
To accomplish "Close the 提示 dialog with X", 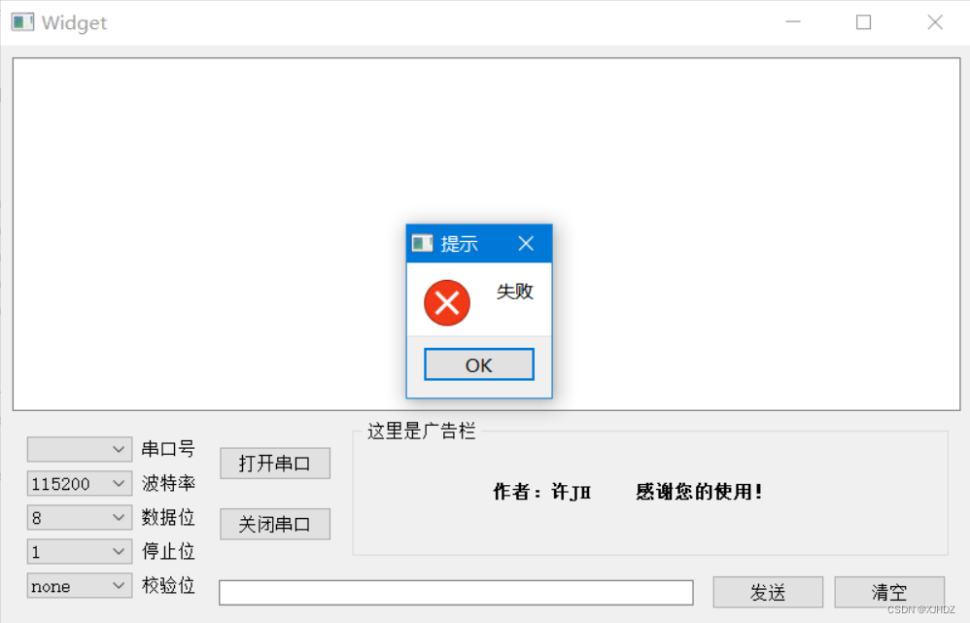I will tap(526, 243).
